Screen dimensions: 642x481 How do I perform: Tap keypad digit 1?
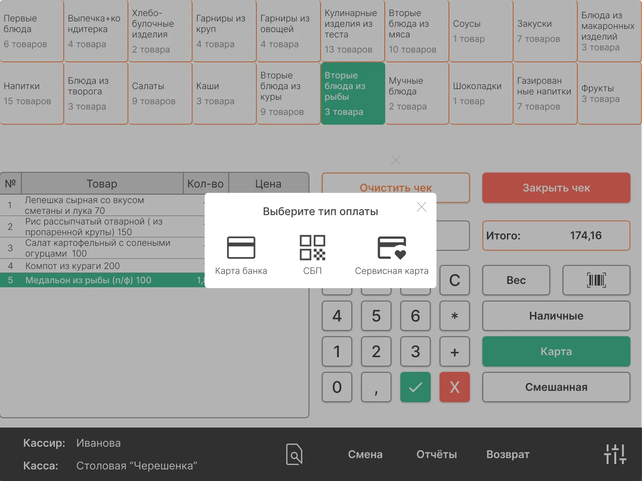pos(337,351)
